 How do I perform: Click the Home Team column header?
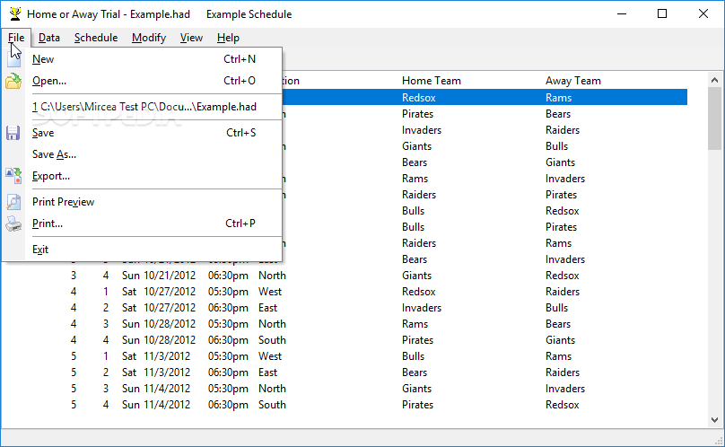tap(432, 81)
